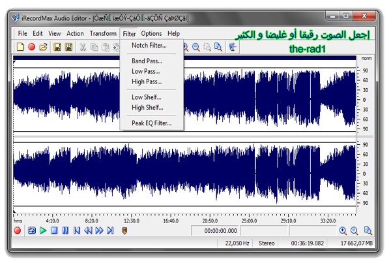Click the red Record button in the playback bar
The width and height of the screenshot is (391, 261).
[x=18, y=230]
